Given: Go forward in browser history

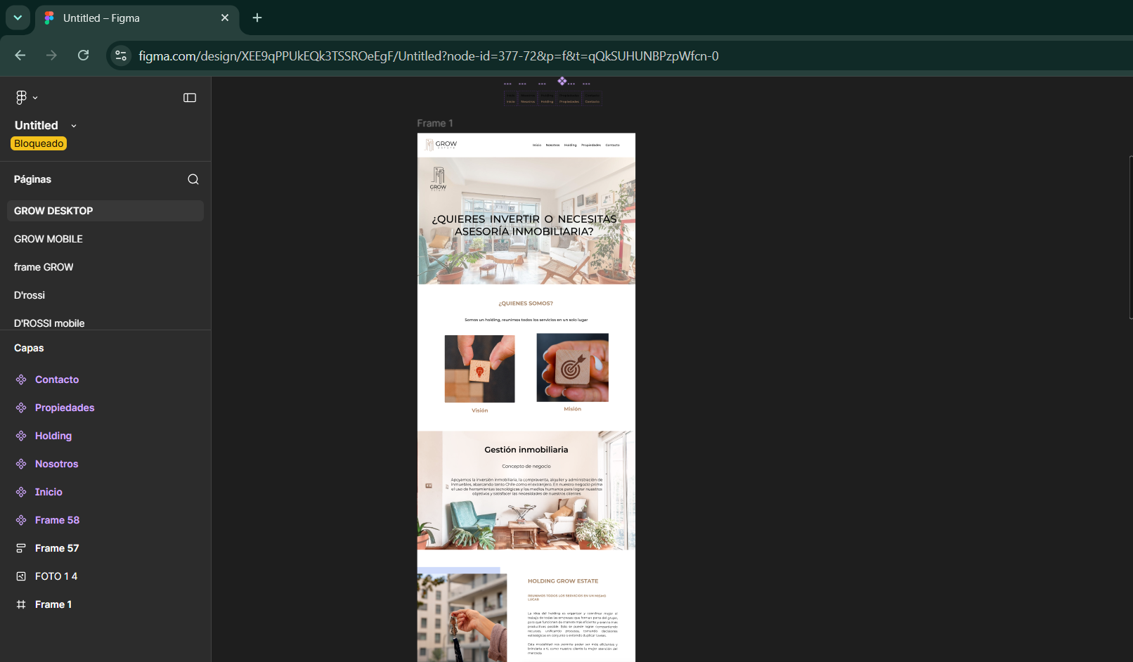Looking at the screenshot, I should click(51, 56).
